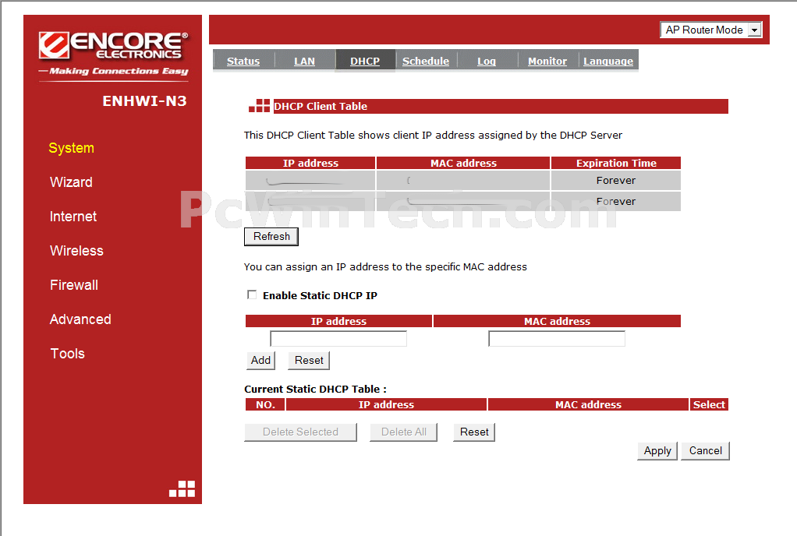Refresh the DHCP client table
The width and height of the screenshot is (797, 536).
click(x=271, y=237)
